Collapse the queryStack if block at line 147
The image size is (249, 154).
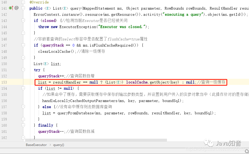click(23, 45)
